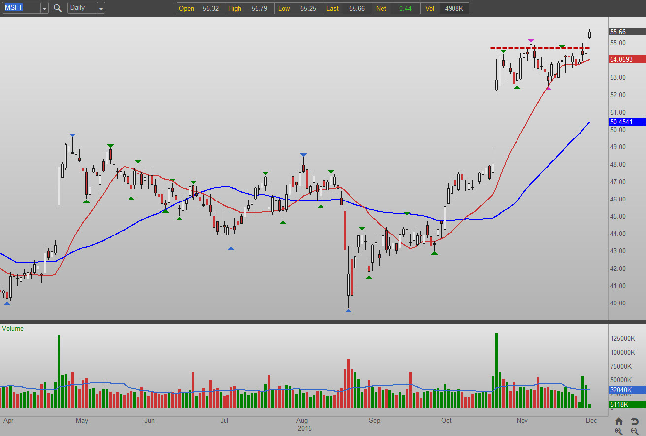Image resolution: width=646 pixels, height=436 pixels.
Task: Click the undo arrow icon
Action: (635, 421)
